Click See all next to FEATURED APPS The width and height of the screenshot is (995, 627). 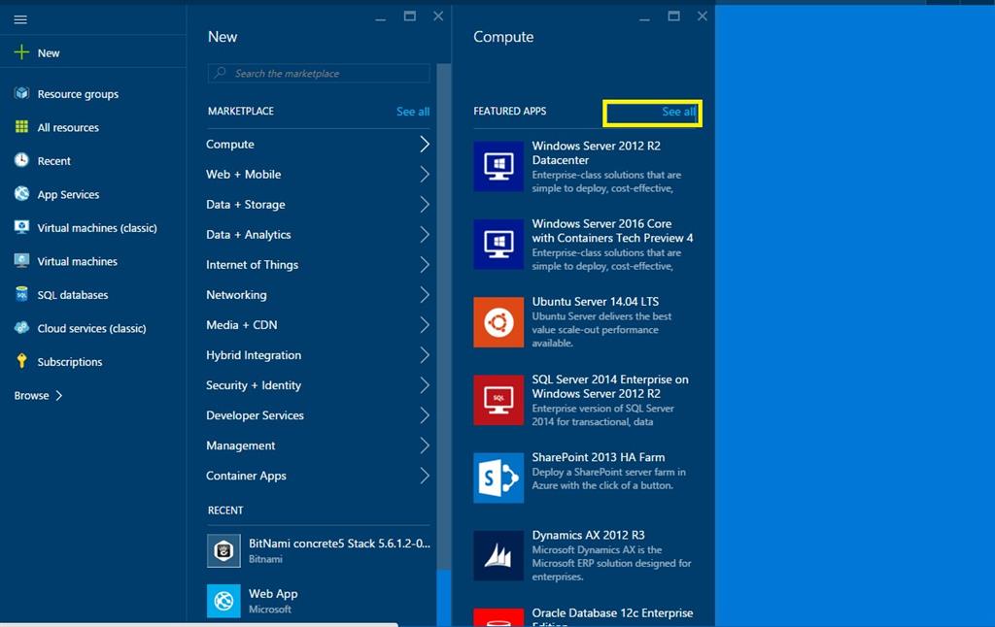(679, 112)
